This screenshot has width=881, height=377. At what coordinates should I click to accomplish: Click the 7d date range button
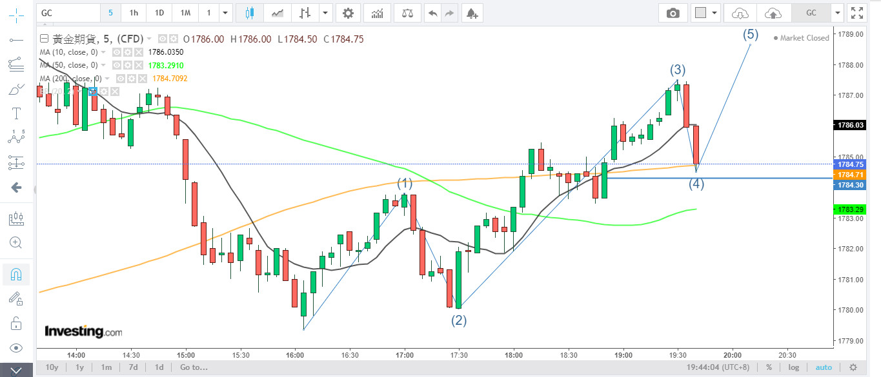(133, 367)
